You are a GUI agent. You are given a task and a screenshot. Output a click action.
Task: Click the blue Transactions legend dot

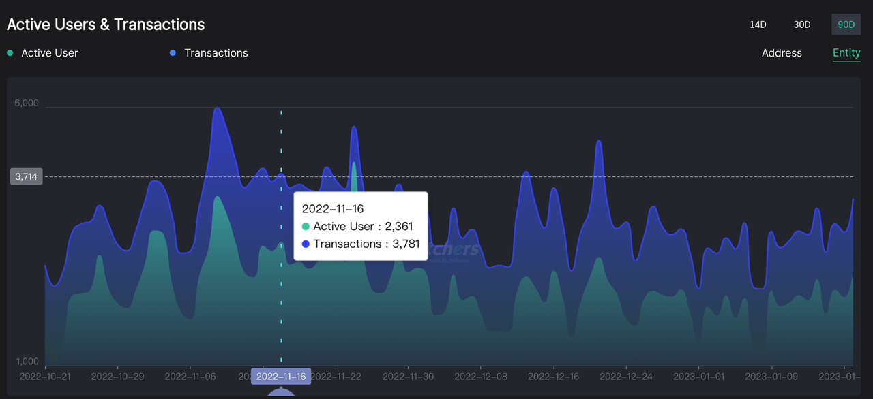click(173, 53)
